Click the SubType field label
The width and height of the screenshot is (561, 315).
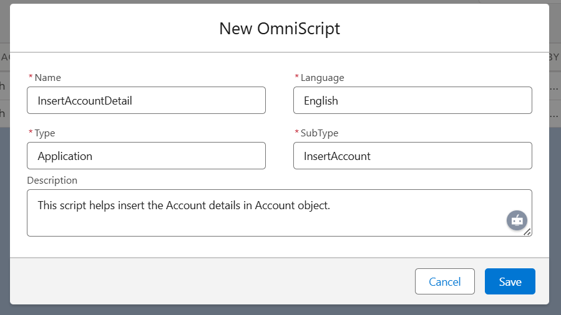point(320,133)
